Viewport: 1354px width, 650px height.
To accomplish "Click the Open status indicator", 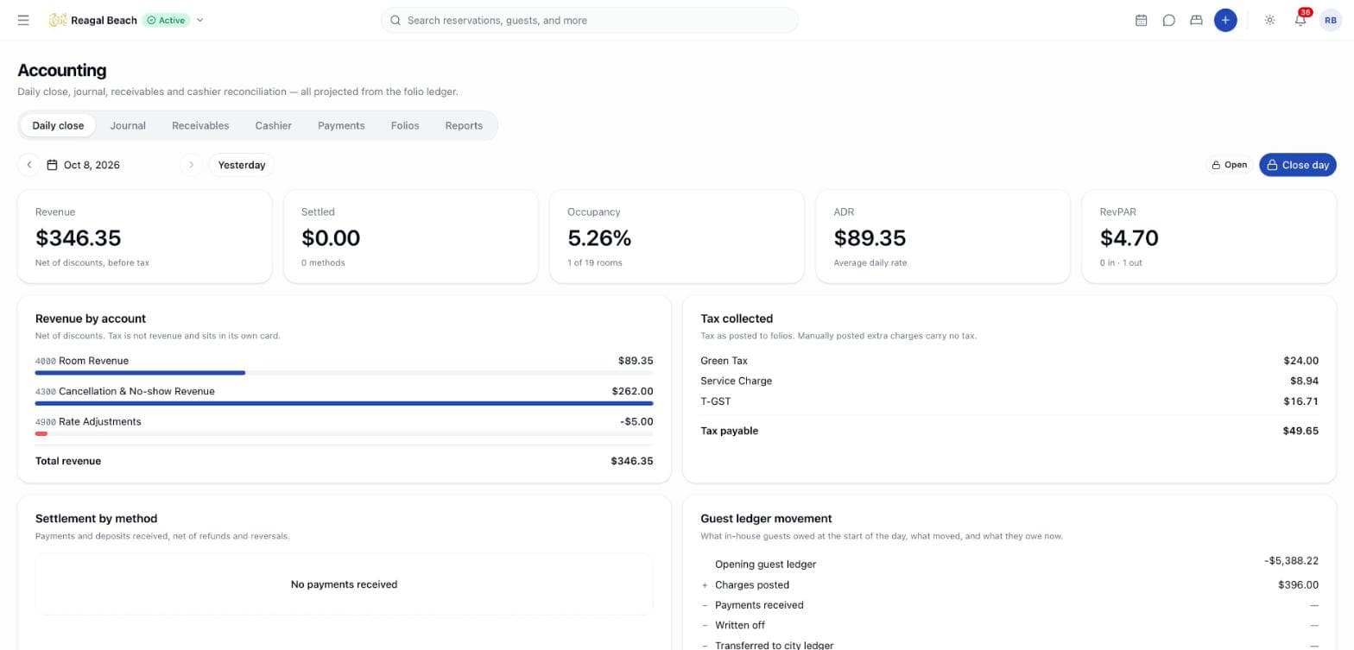I will [1230, 165].
